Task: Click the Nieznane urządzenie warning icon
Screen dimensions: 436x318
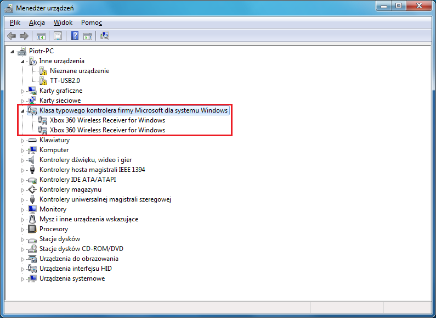Action: 43,71
